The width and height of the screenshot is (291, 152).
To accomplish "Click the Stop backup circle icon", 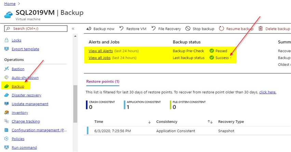I will (x=188, y=29).
